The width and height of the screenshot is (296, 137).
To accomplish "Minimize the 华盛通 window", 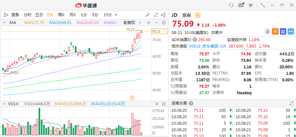I will (x=272, y=5).
